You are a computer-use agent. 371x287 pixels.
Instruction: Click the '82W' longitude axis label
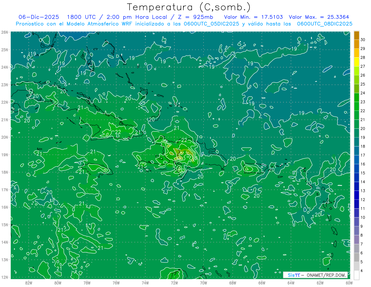tap(29, 283)
